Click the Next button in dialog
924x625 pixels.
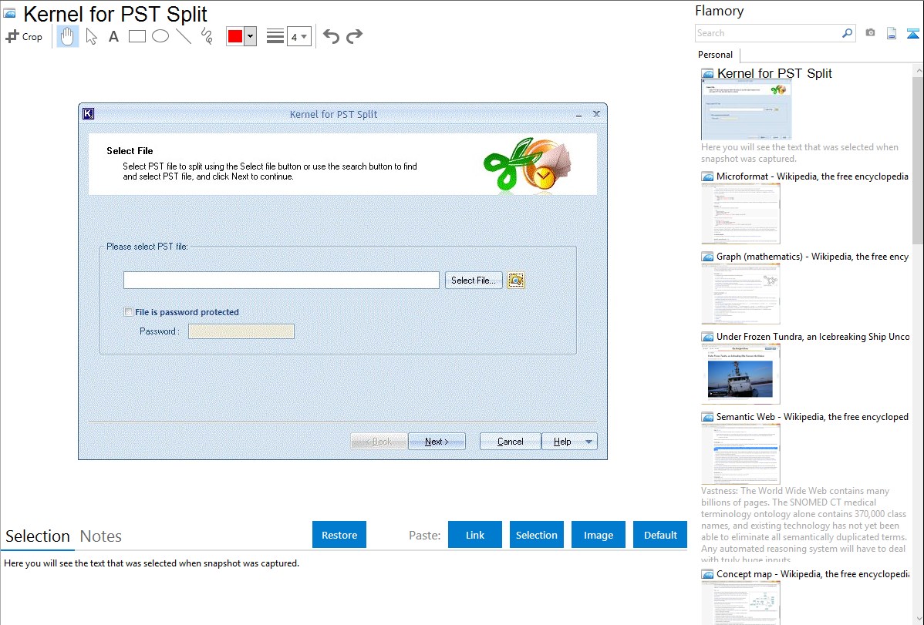click(437, 442)
